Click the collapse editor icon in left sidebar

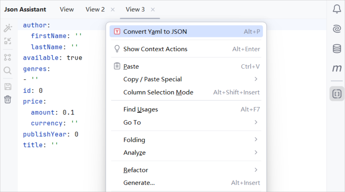point(8,41)
